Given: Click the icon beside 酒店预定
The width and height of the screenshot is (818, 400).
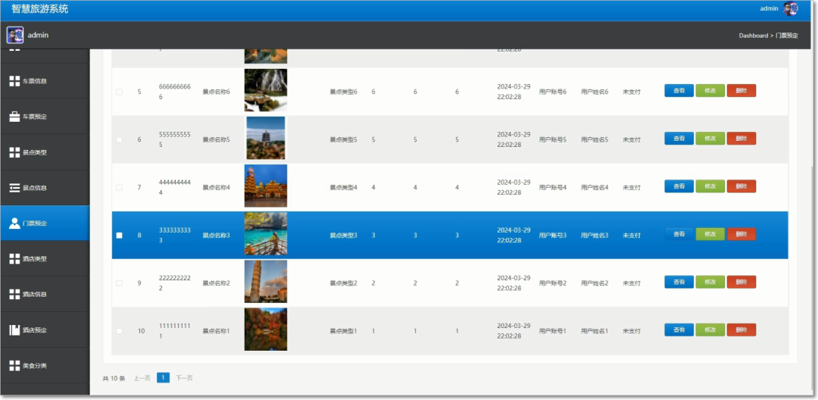Looking at the screenshot, I should pyautogui.click(x=14, y=330).
